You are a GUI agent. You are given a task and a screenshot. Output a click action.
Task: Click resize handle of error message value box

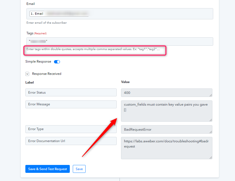click(211, 120)
